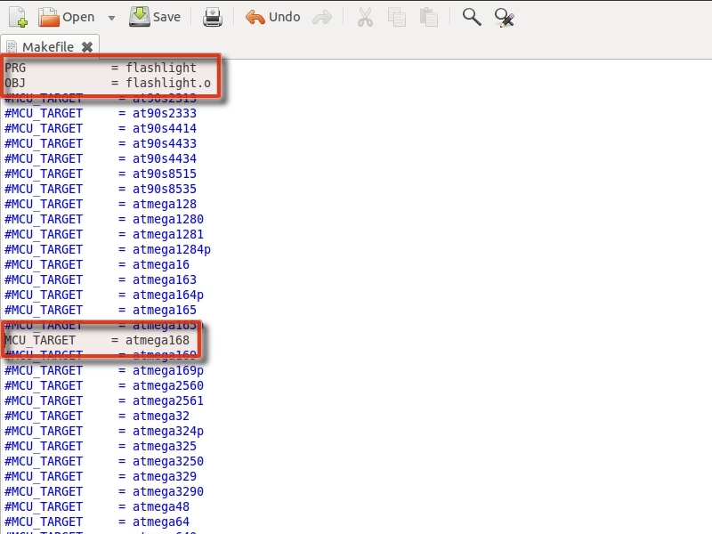Click the line with atmega164p

(104, 295)
